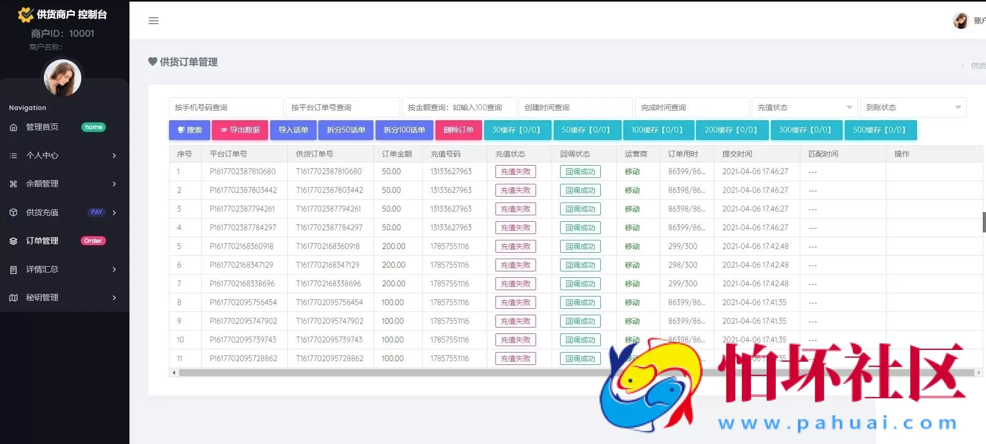Click 移动 operator in row 5

(632, 246)
